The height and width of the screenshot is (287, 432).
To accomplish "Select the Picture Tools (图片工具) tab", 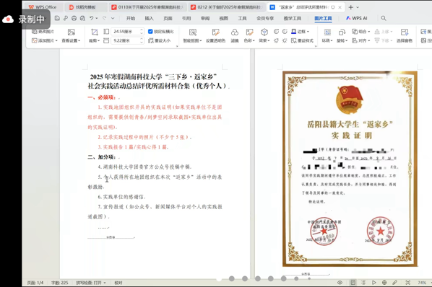I will click(323, 18).
